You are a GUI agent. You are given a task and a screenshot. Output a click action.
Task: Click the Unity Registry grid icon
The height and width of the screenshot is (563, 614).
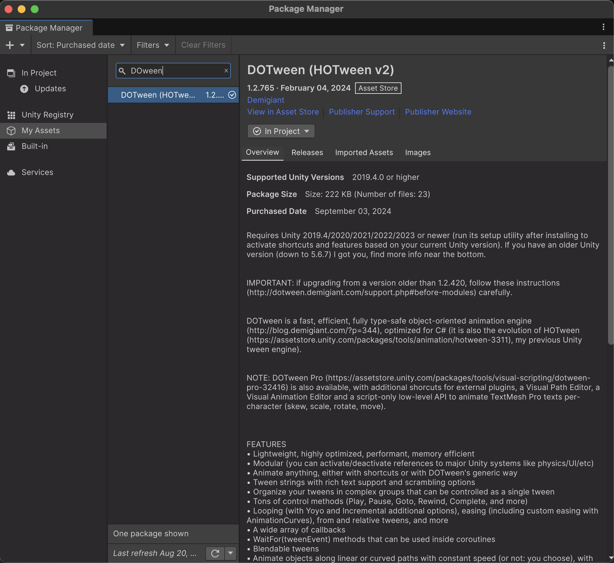click(11, 115)
